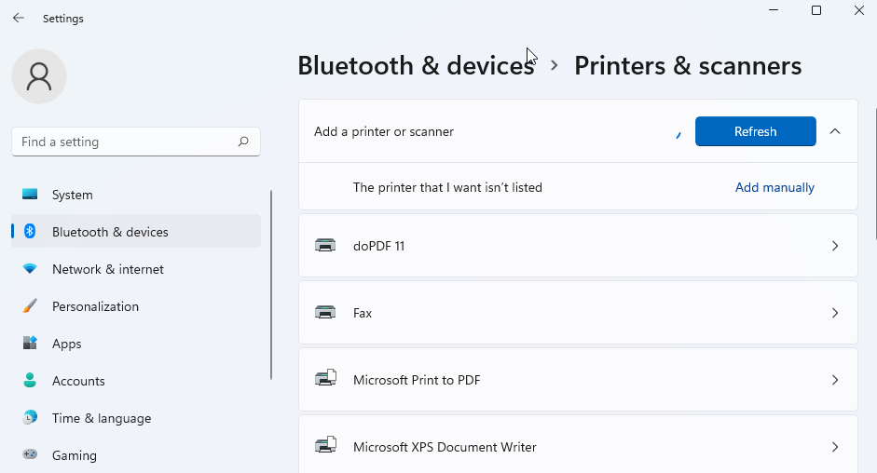Click the Printers & scanners heading

(x=688, y=65)
